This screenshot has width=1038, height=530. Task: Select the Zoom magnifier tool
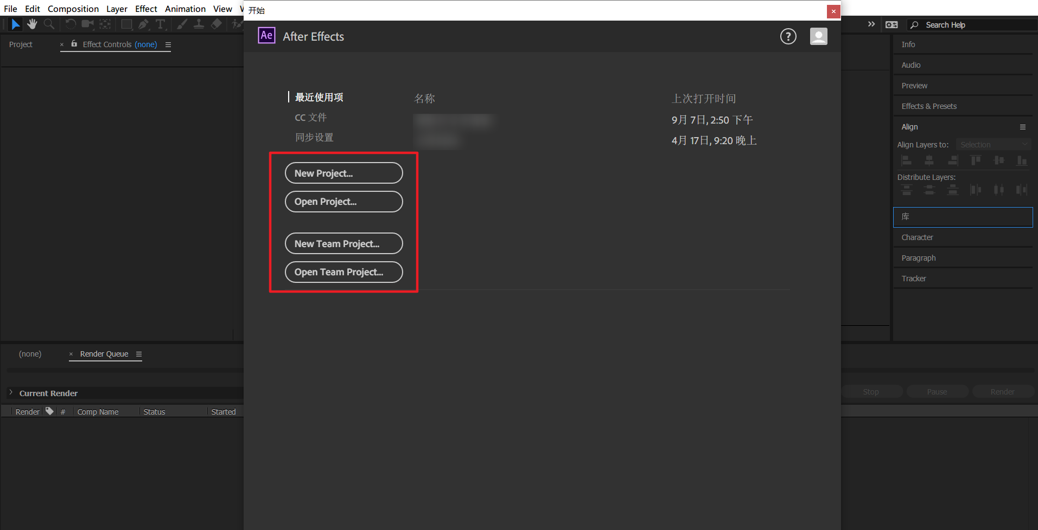(x=49, y=24)
